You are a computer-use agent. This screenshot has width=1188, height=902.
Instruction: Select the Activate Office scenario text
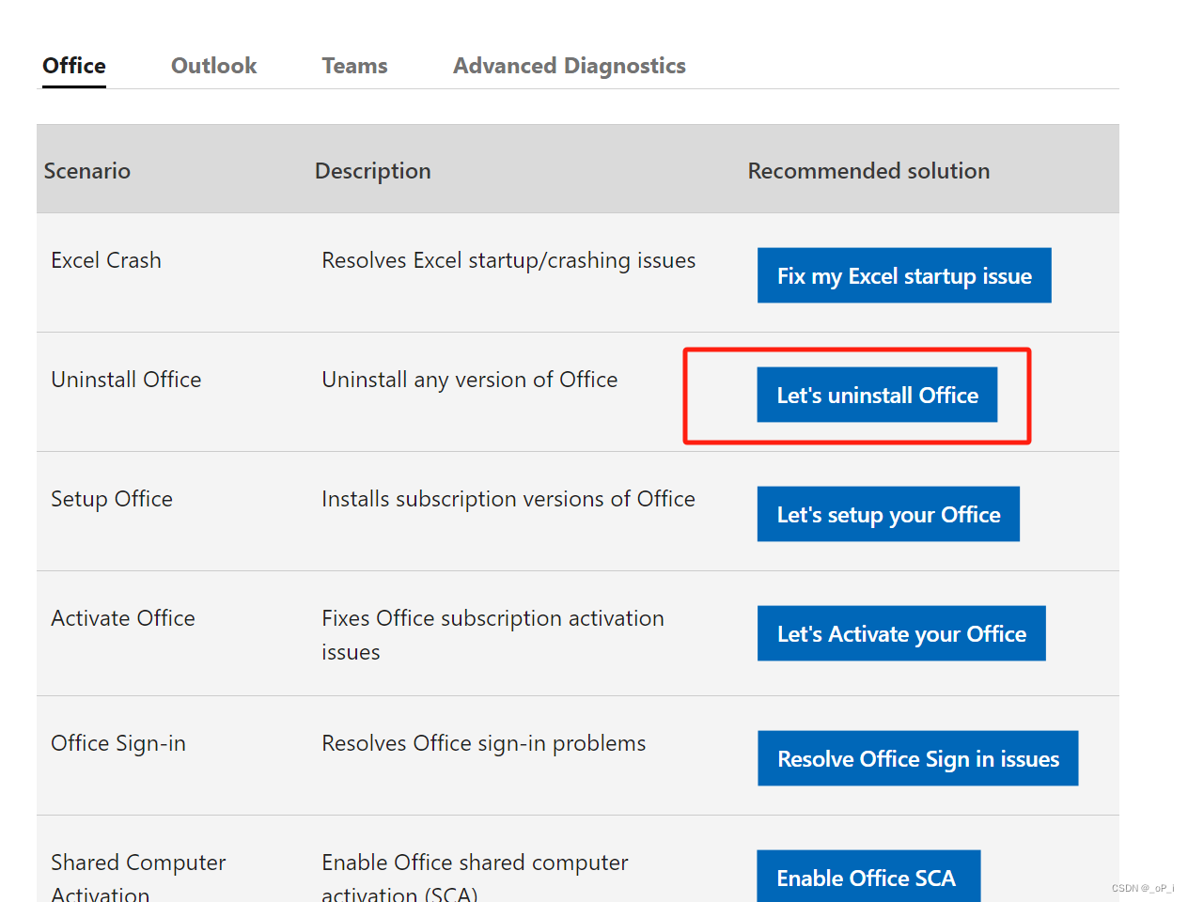tap(123, 618)
